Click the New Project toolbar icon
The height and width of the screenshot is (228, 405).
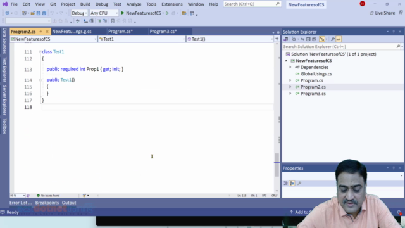click(x=24, y=13)
